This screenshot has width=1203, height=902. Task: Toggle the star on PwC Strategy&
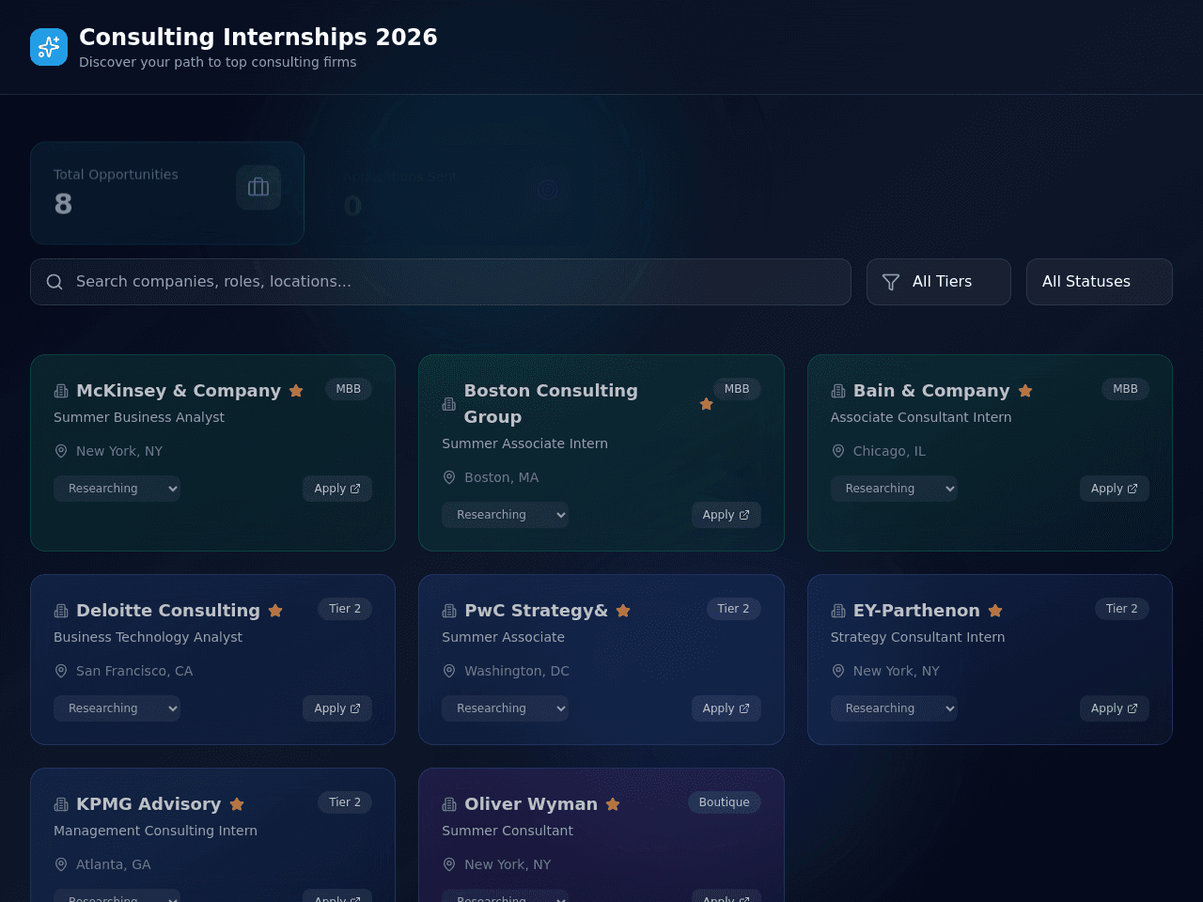pos(623,611)
